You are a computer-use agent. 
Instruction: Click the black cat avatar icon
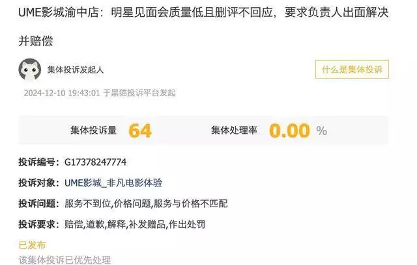(30, 69)
